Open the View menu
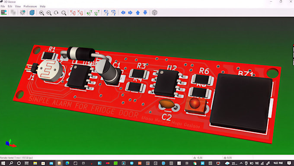This screenshot has height=166, width=294. pyautogui.click(x=18, y=6)
